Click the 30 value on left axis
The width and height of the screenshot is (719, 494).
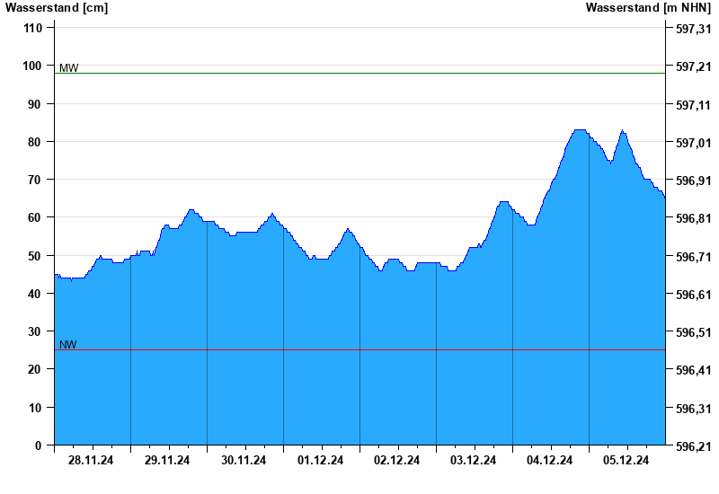pos(35,331)
